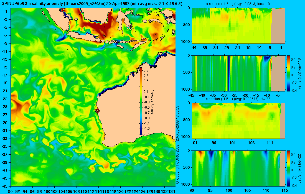Click latitude tick "-33" on main map axis
Screen dimensions: 305x194
5,139
